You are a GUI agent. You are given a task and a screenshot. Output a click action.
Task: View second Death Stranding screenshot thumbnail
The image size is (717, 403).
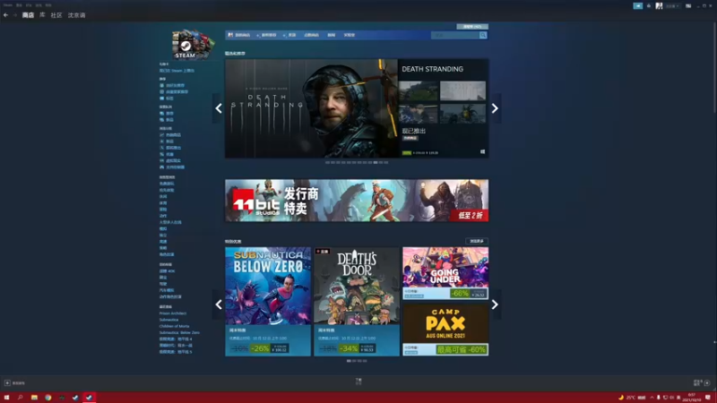pos(462,91)
